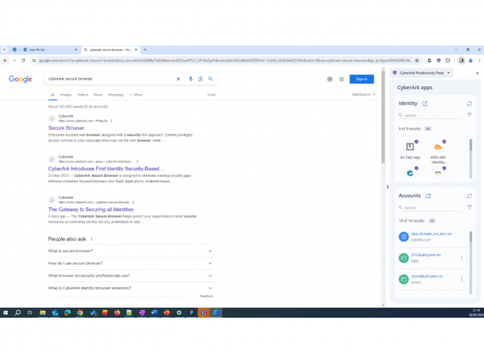View site information for google.com

click(34, 61)
